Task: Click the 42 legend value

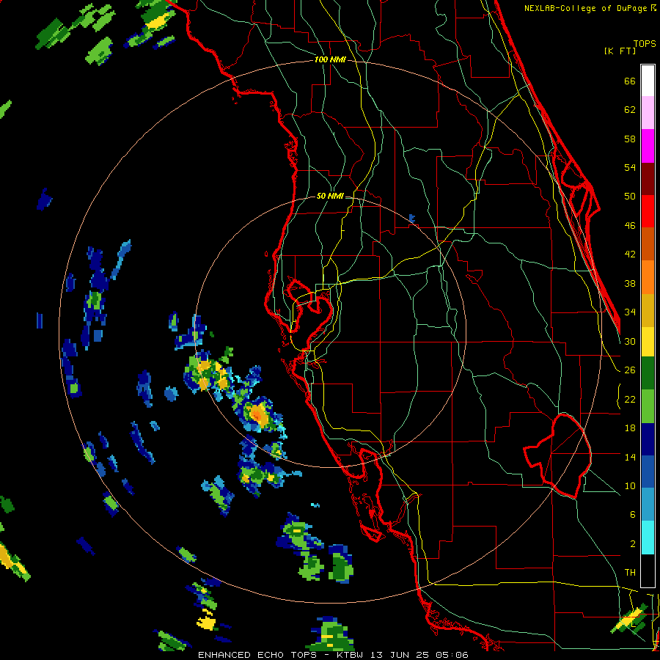Action: tap(630, 254)
